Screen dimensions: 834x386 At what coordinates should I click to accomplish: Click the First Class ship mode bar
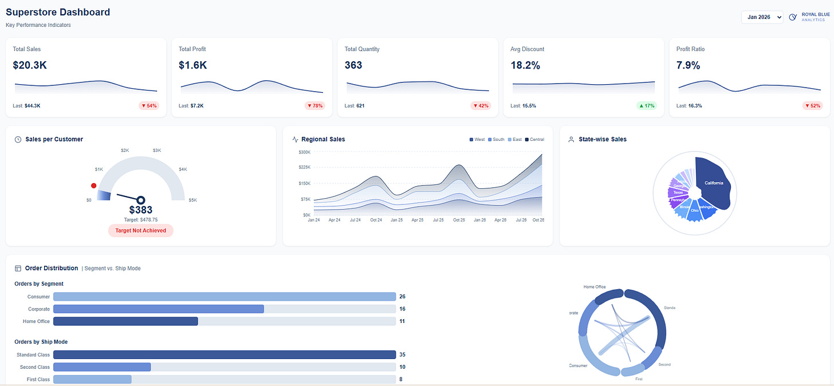tap(92, 379)
